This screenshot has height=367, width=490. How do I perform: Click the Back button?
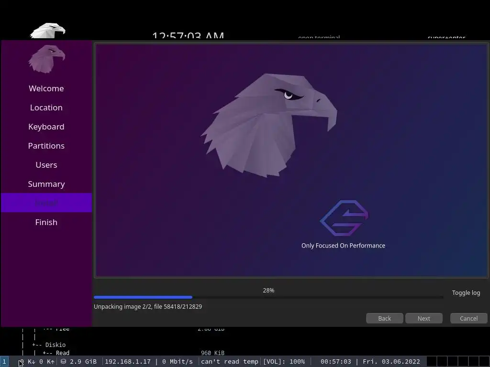(385, 318)
